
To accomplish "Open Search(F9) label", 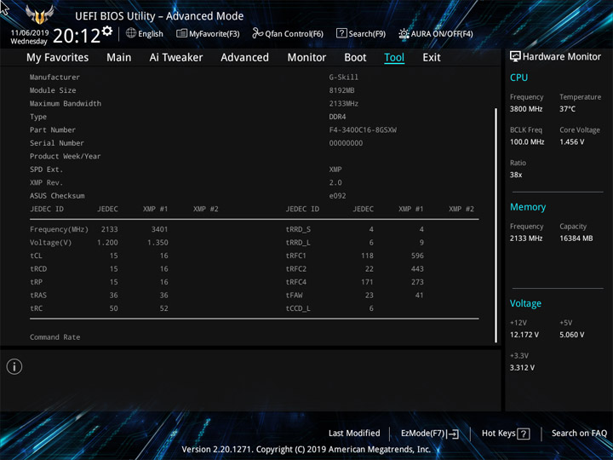I will click(x=367, y=33).
